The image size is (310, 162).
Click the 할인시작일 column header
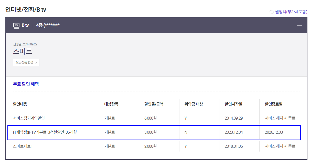233,104
